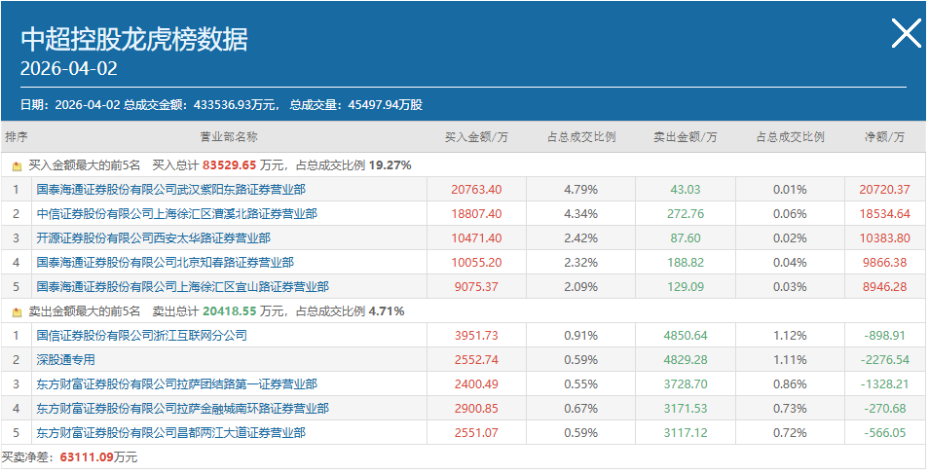Open 东方财富证券昌都两江大道证券营业部 link

[x=171, y=432]
